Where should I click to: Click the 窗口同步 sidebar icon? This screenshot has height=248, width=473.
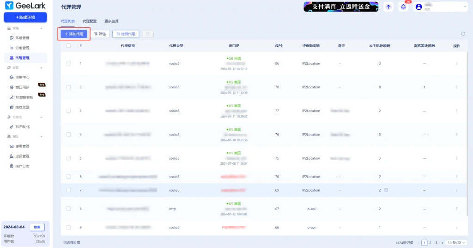tap(12, 87)
